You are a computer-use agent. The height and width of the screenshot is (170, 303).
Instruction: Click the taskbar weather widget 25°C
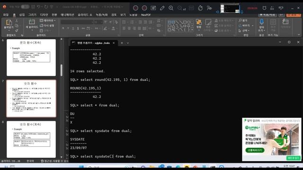(x=10, y=166)
